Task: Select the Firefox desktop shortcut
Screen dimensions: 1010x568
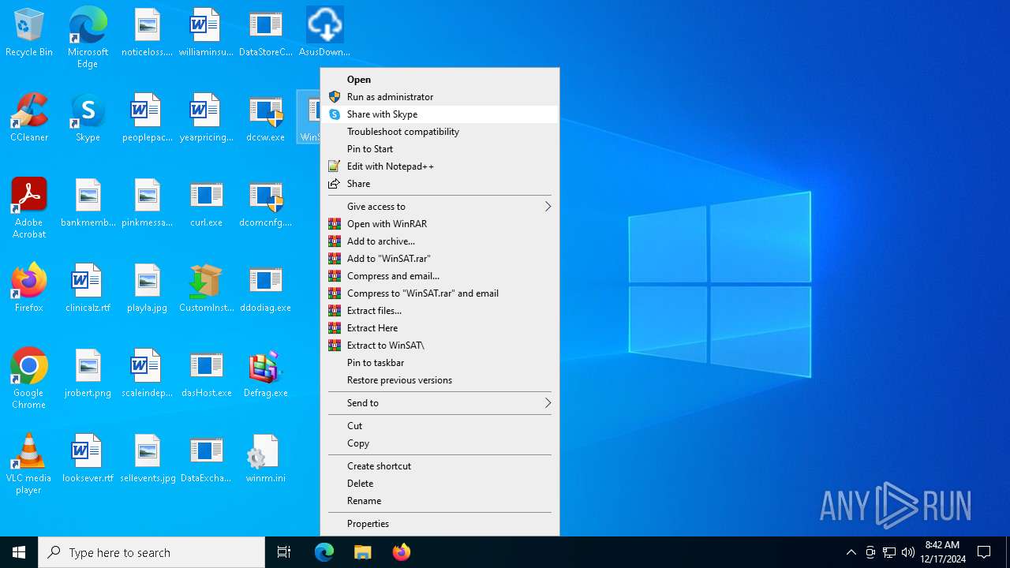Action: [x=29, y=288]
